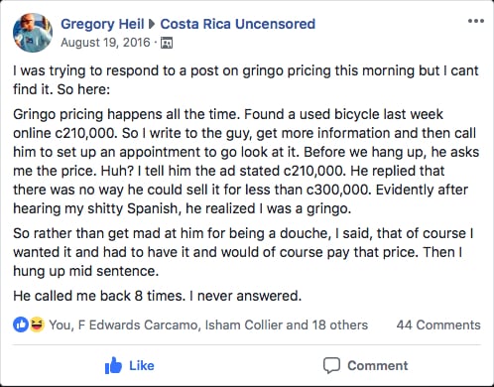Click F Edwards Carcamo's name in reactions
This screenshot has width=494, height=387.
pyautogui.click(x=138, y=324)
